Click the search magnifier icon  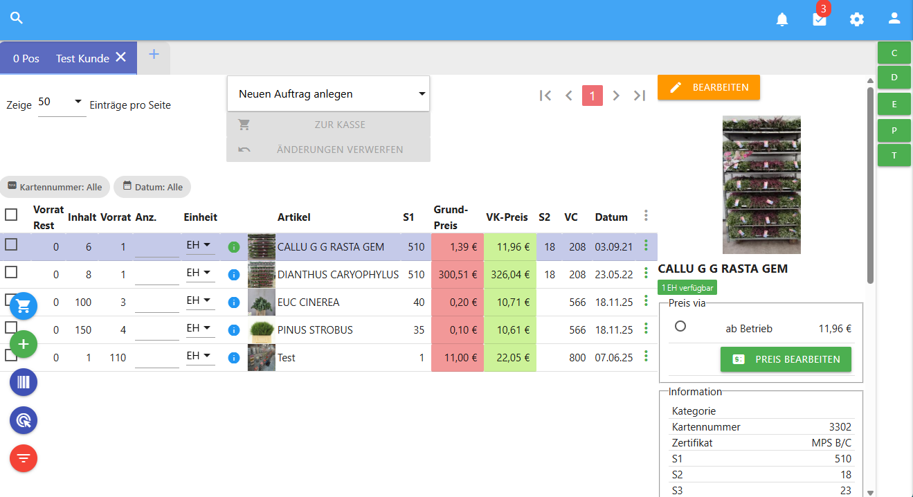[17, 19]
